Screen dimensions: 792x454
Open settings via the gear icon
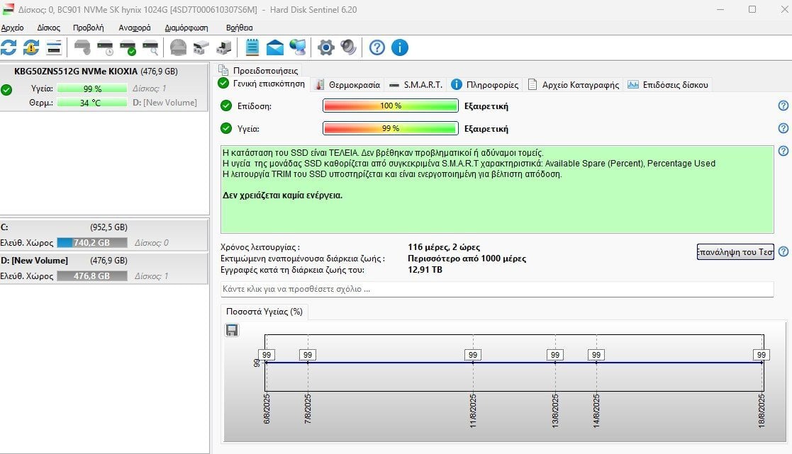pos(325,47)
